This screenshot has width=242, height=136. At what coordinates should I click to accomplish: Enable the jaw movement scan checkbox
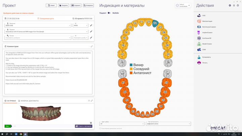coord(100,128)
